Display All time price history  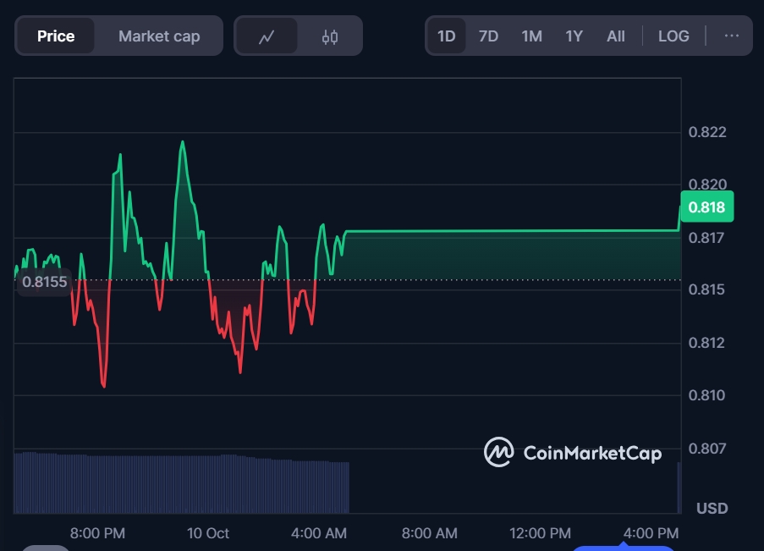[616, 36]
